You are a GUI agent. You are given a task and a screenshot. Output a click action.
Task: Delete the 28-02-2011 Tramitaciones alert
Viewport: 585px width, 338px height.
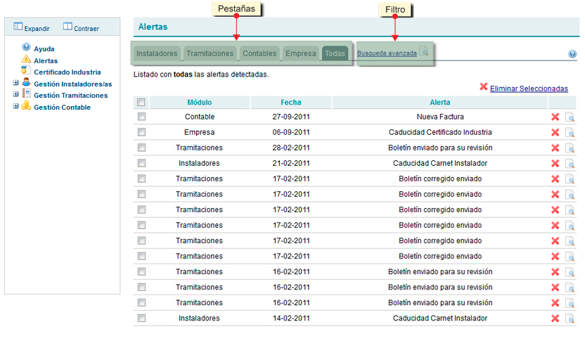pyautogui.click(x=555, y=148)
